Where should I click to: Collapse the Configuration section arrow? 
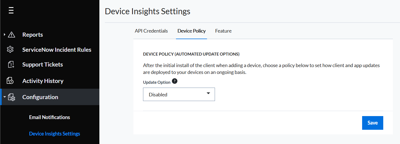[x=4, y=97]
